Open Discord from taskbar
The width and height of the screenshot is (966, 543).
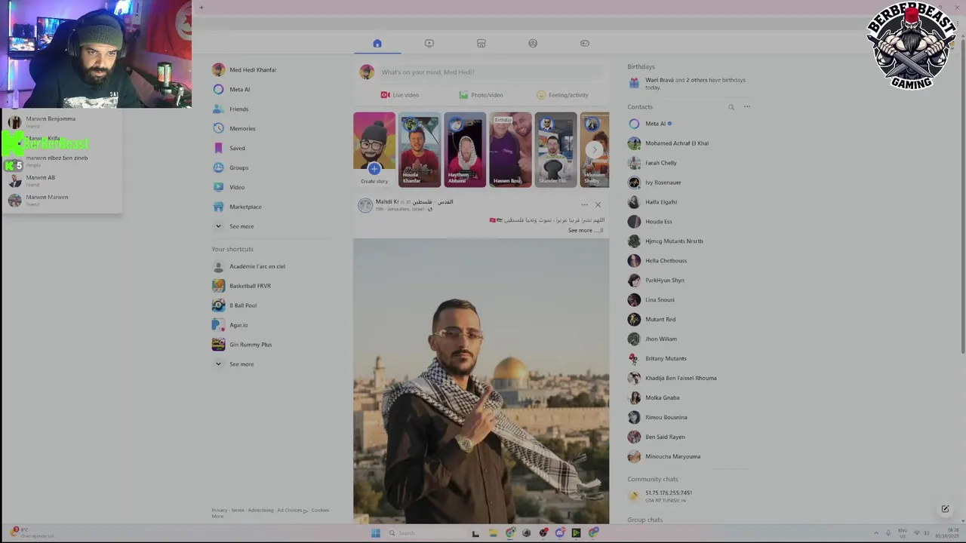(560, 533)
